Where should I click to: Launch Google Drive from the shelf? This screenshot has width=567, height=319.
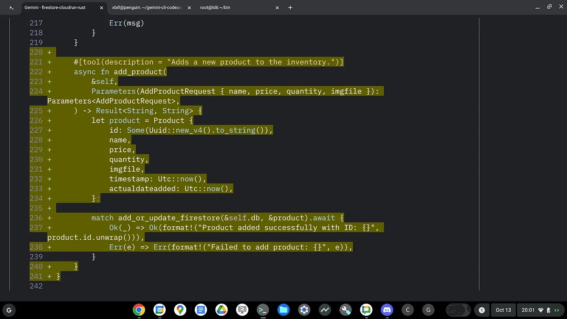click(222, 310)
